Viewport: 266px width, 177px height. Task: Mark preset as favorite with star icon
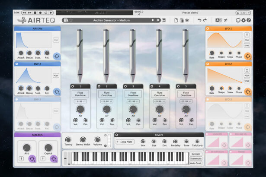tap(71, 20)
